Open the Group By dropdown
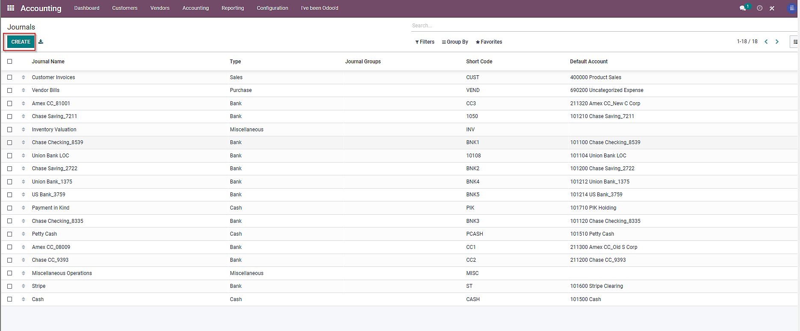The image size is (800, 331). pos(455,42)
